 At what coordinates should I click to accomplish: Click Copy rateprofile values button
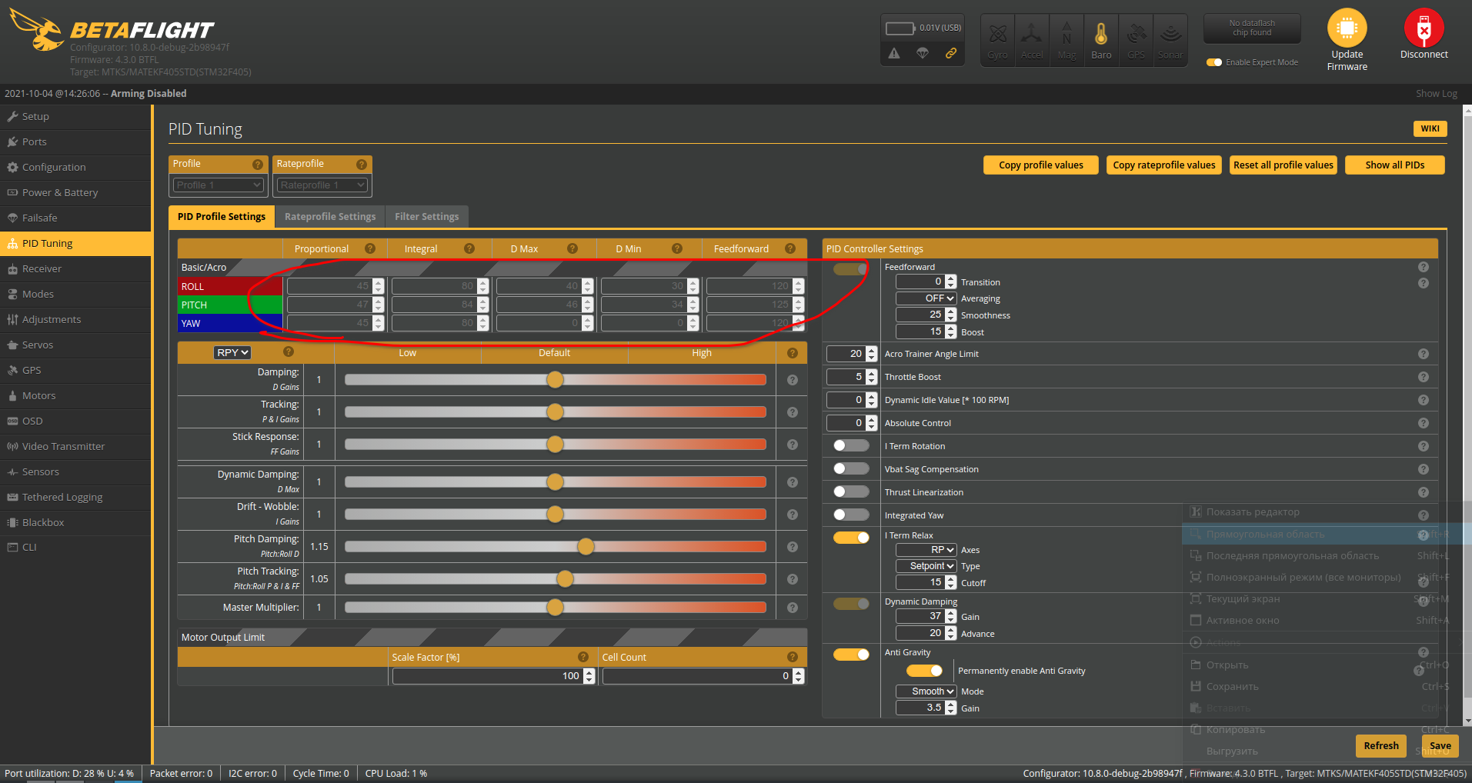tap(1164, 165)
